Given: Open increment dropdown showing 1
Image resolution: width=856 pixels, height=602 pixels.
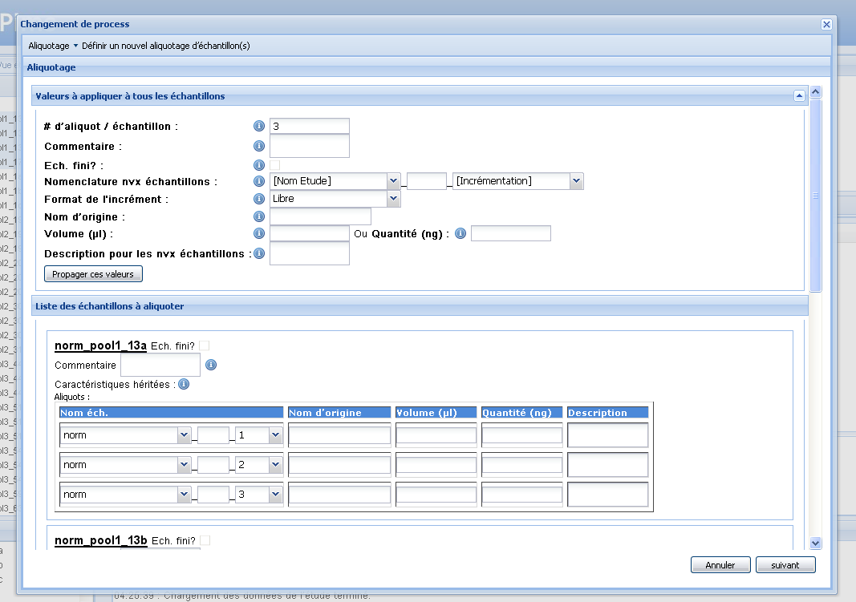Looking at the screenshot, I should 275,435.
